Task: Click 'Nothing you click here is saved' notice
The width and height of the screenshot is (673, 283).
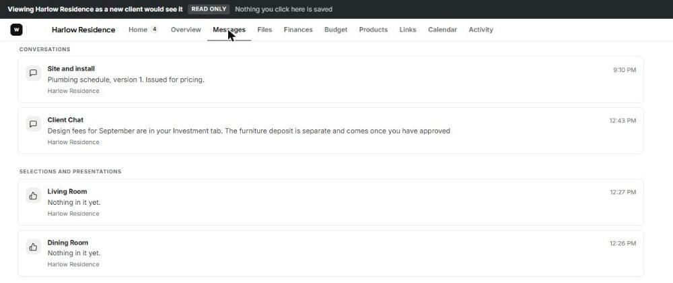Action: pyautogui.click(x=284, y=9)
